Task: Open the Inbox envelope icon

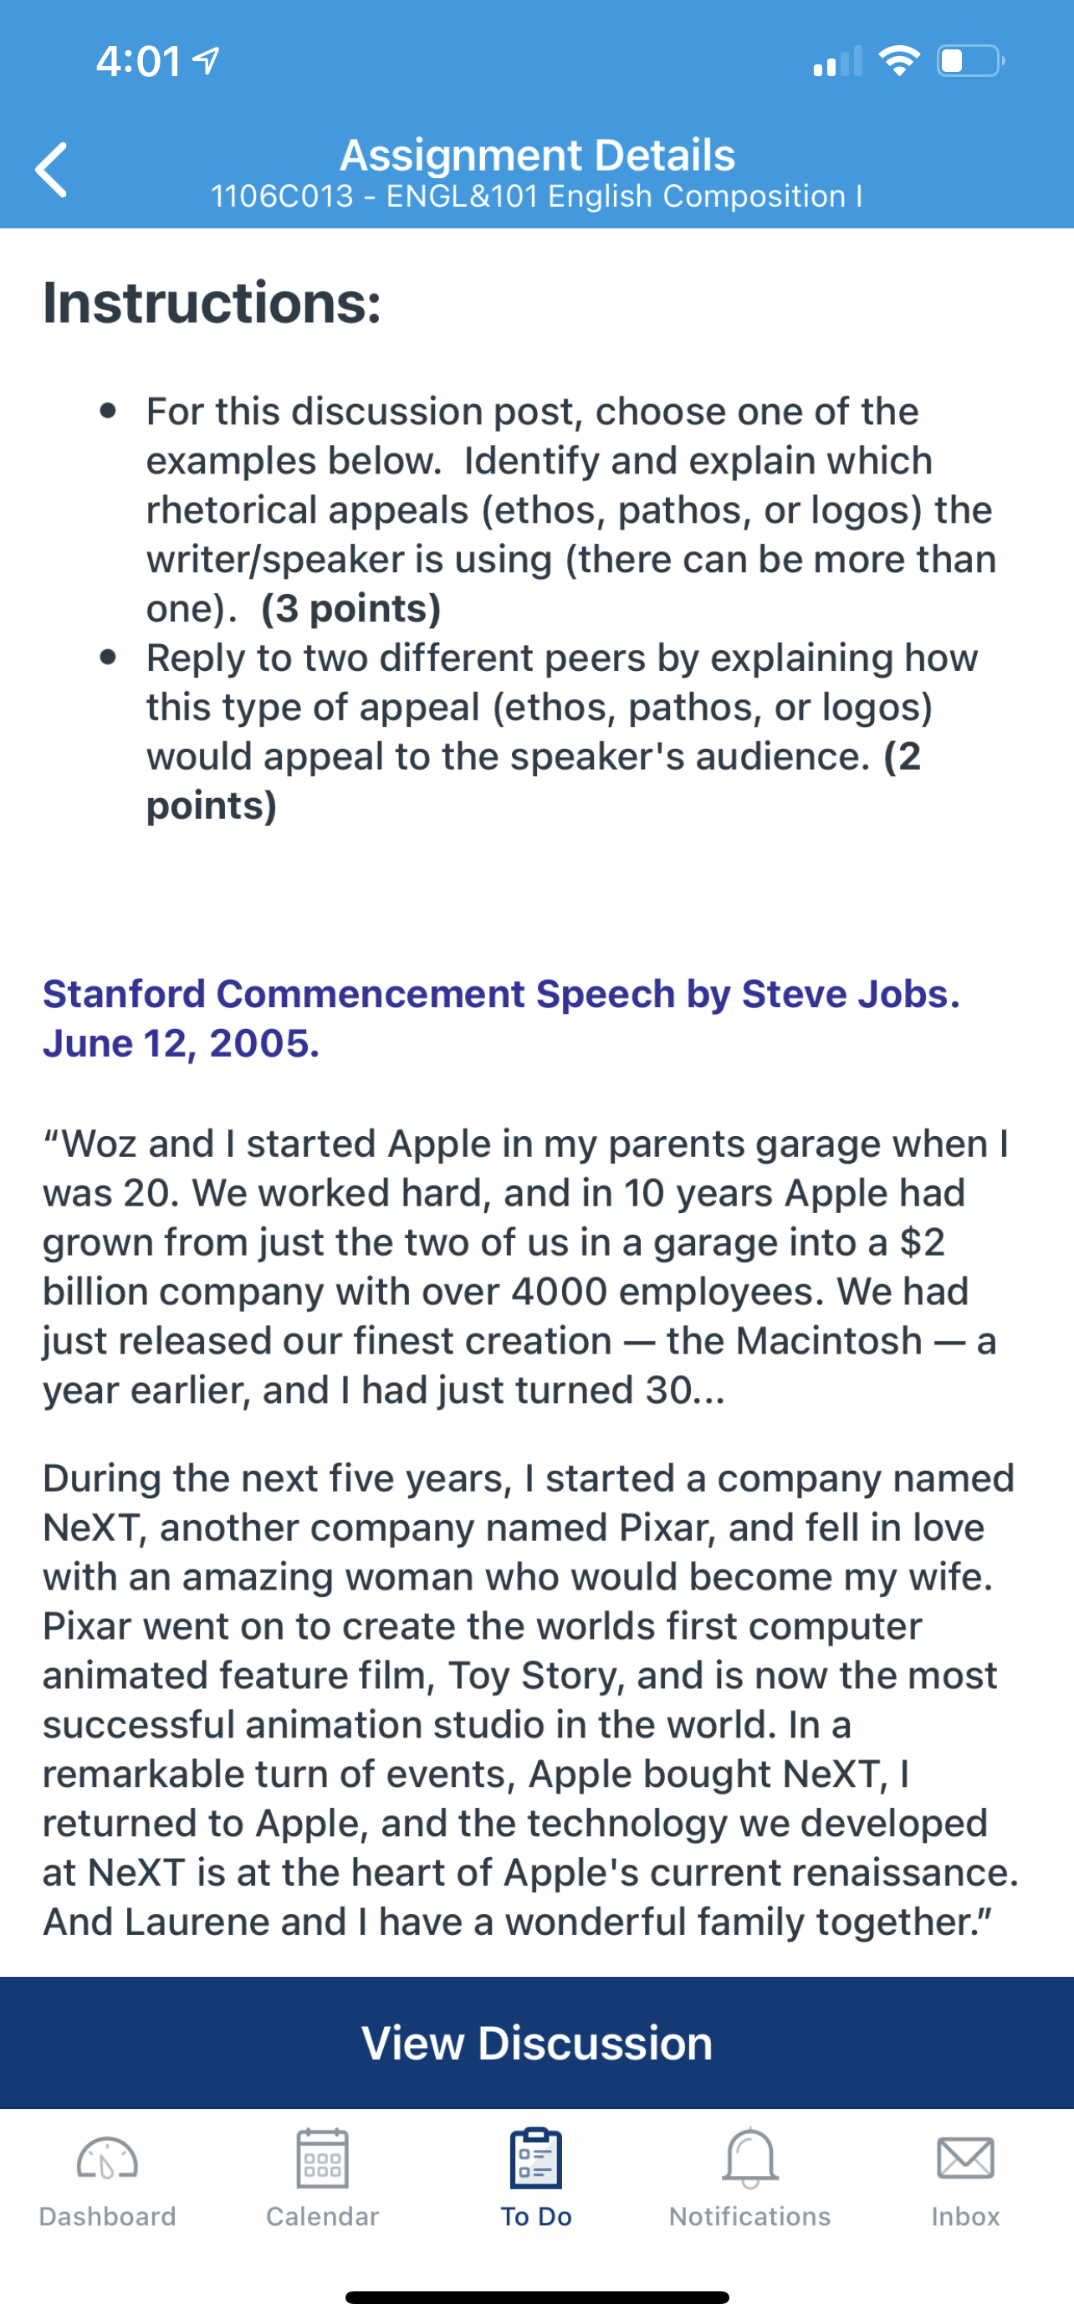Action: tap(965, 2158)
